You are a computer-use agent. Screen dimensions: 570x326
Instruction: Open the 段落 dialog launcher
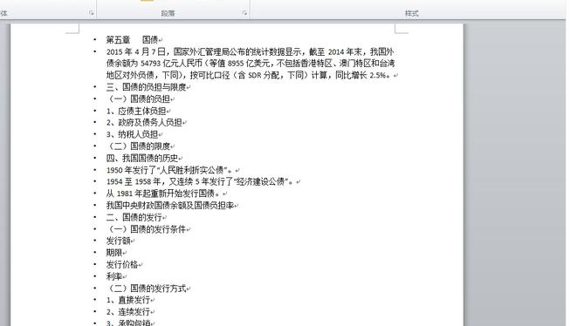click(244, 13)
